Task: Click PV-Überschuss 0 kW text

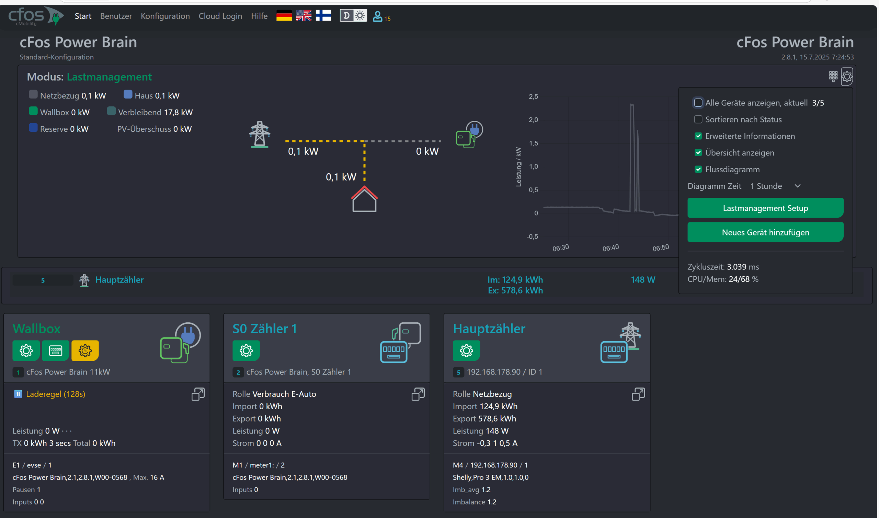Action: coord(154,129)
